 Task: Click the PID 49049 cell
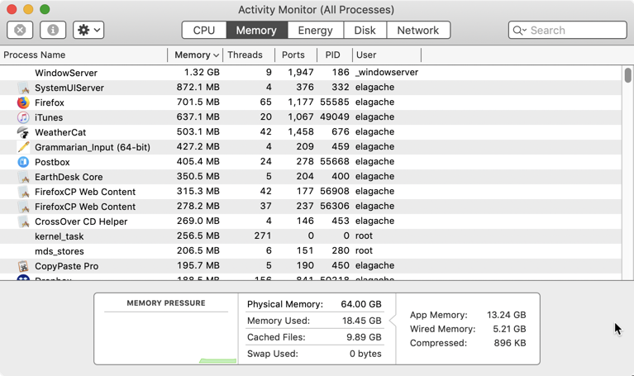tap(335, 117)
